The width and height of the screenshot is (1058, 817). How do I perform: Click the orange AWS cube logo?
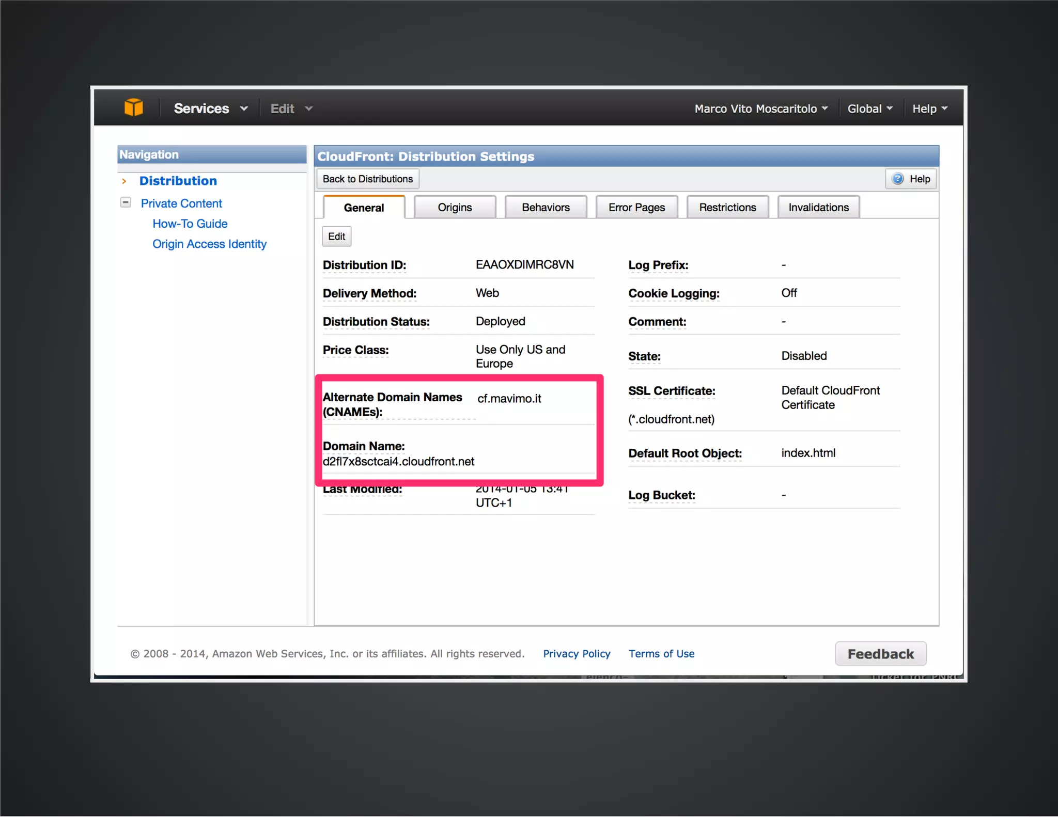(133, 108)
